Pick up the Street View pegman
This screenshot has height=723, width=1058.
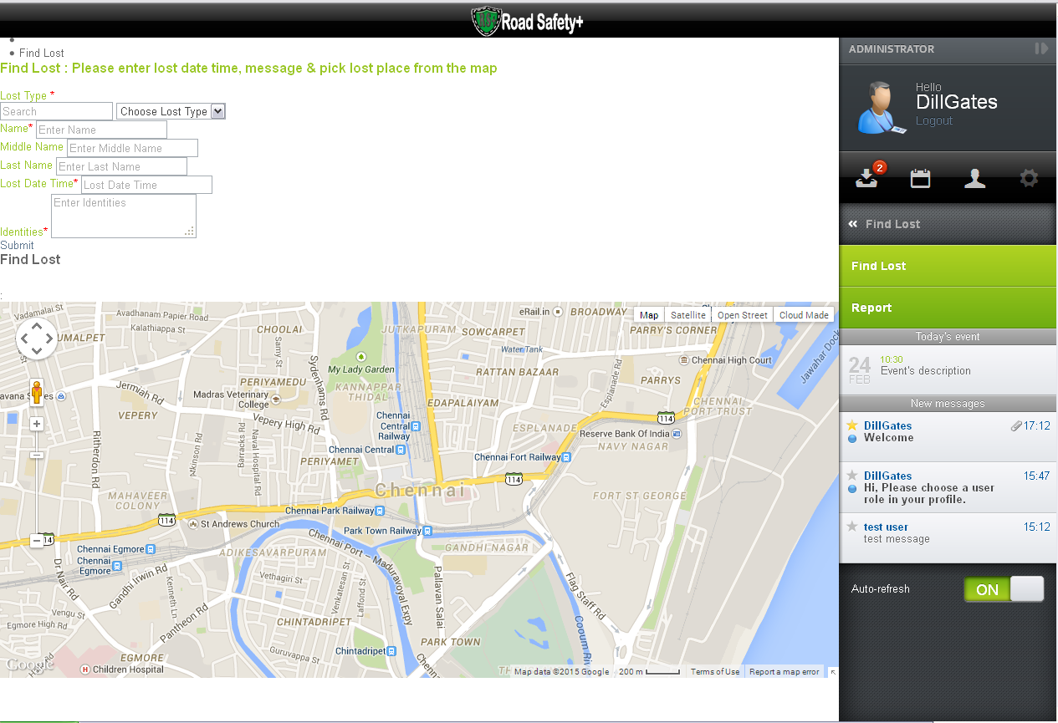point(37,391)
